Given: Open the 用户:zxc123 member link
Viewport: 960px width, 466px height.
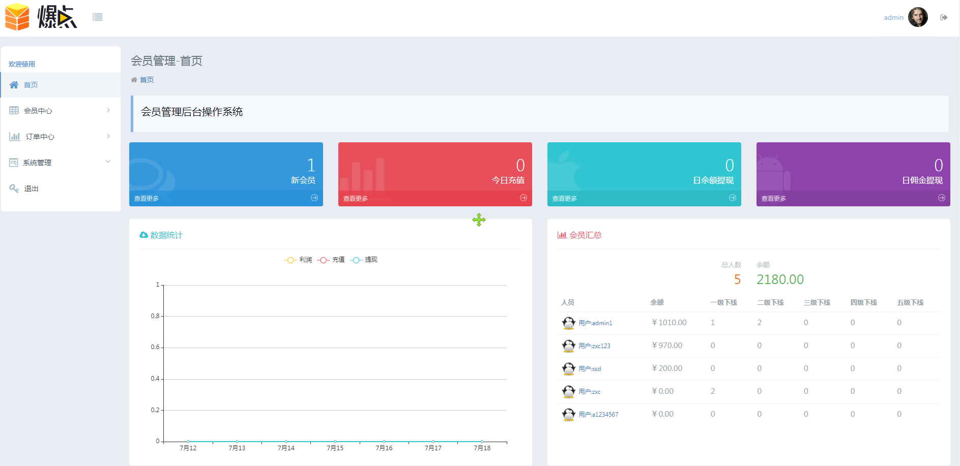Looking at the screenshot, I should click(594, 346).
